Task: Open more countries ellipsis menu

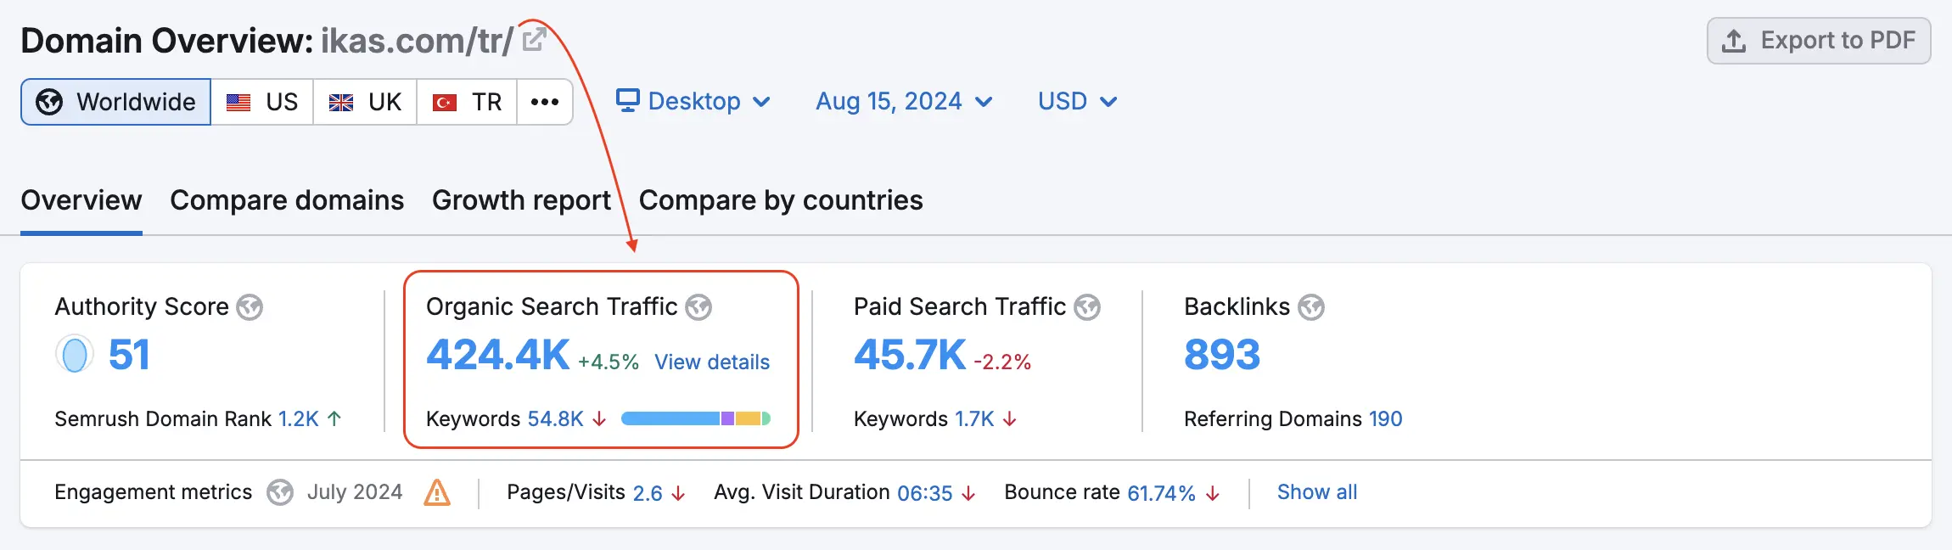Action: 545,102
